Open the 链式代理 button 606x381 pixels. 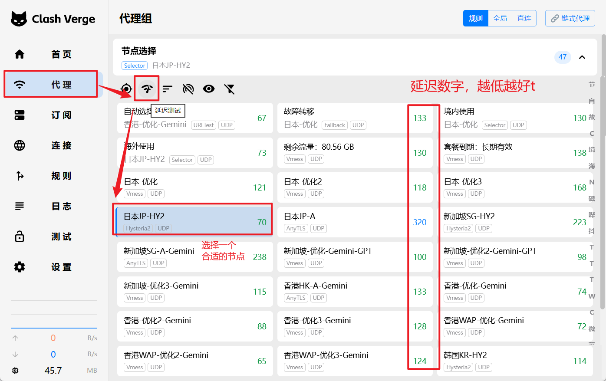[570, 18]
